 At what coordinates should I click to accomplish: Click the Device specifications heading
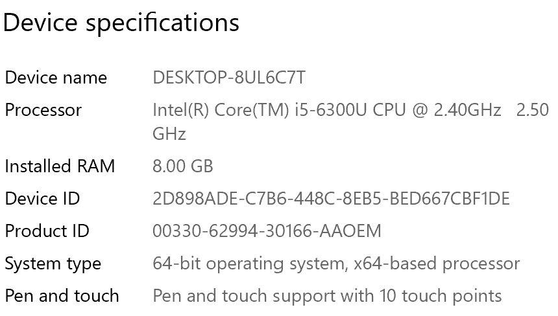pyautogui.click(x=121, y=23)
